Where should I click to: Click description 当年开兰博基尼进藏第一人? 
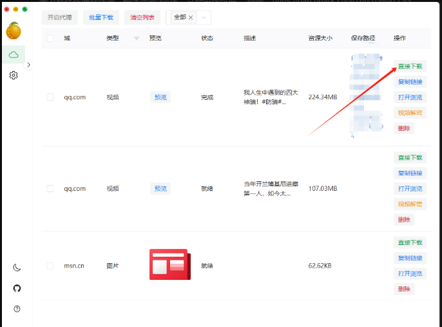271,188
